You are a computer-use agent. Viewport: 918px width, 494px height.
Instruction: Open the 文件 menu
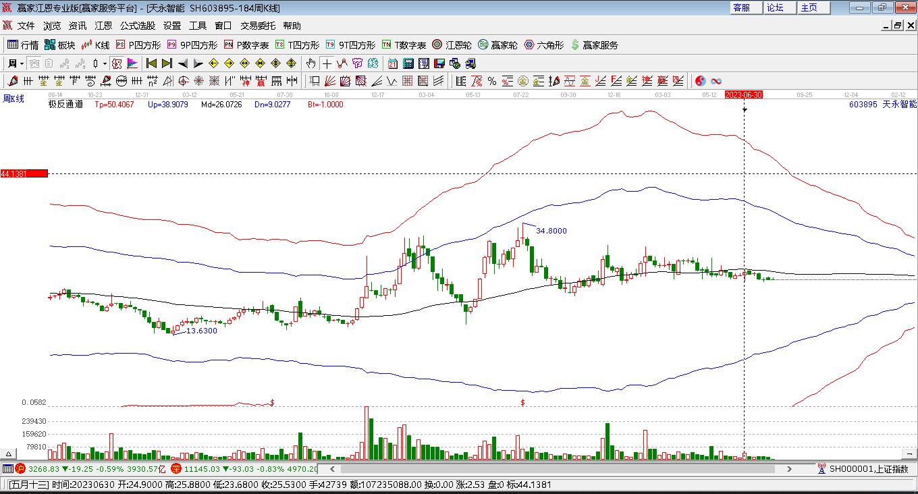(26, 26)
